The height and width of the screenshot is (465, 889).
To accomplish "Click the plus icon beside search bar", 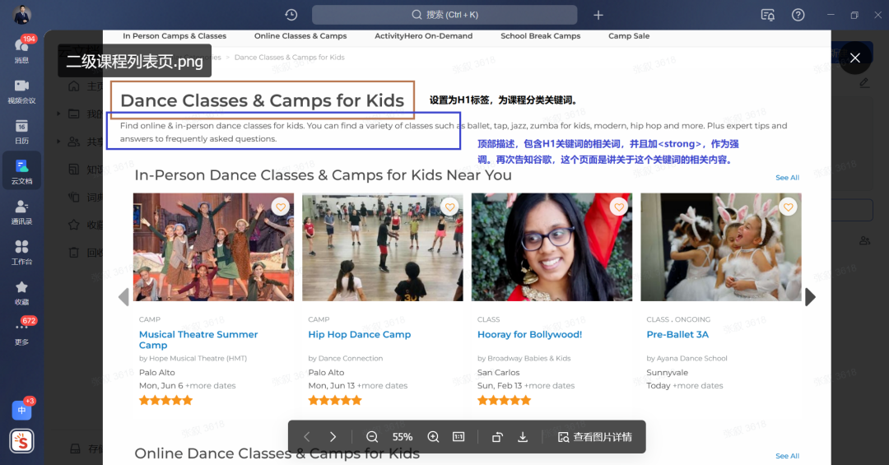I will click(x=598, y=15).
